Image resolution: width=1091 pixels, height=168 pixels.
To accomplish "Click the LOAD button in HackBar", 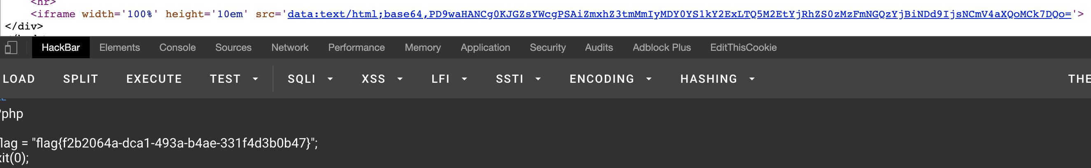I will (19, 79).
